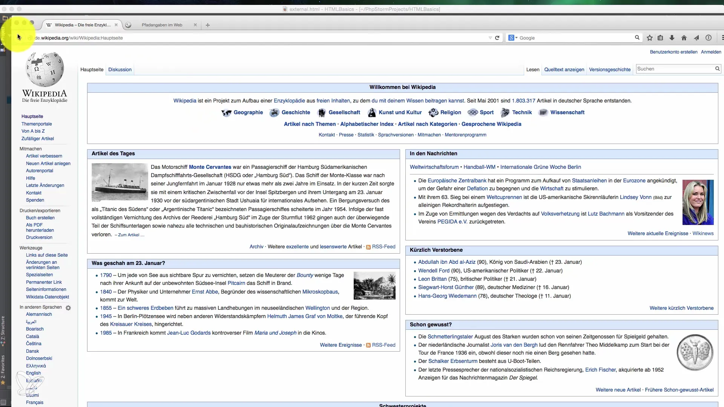Screen dimensions: 724x407
Task: Click RSS feed icon beside Weitere Ereignisse
Action: click(x=368, y=345)
